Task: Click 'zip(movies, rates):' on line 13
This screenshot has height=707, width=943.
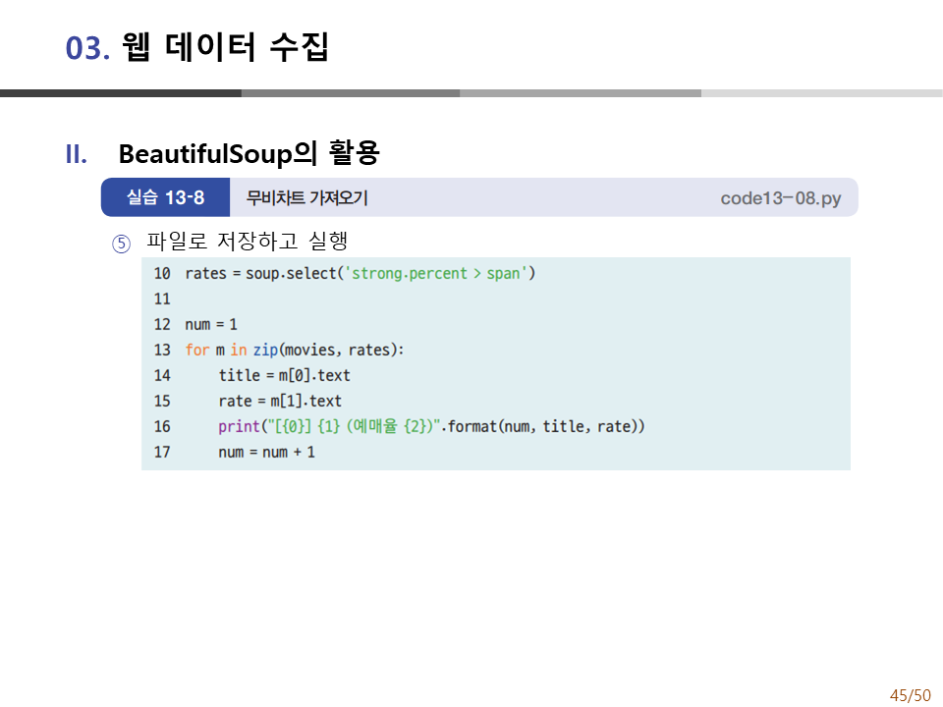Action: (328, 350)
